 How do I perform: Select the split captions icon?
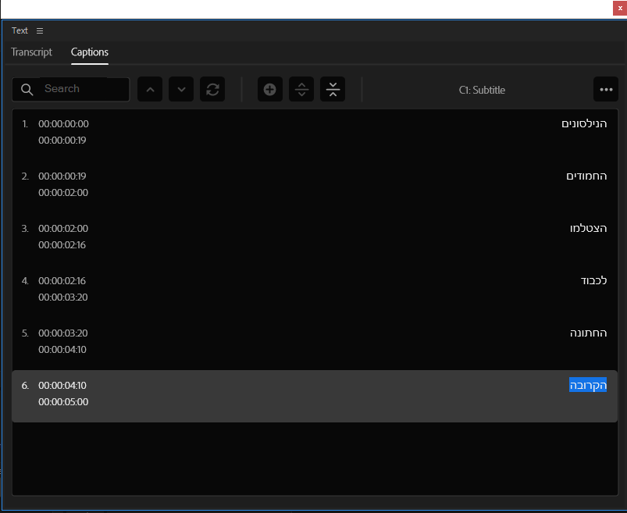[301, 89]
